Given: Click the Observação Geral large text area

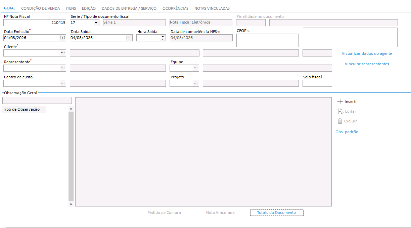Looking at the screenshot, I should click(x=203, y=152).
